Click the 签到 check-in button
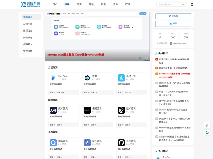 (x=173, y=24)
